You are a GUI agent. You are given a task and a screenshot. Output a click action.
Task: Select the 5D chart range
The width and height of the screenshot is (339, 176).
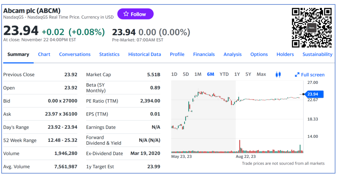pos(186,74)
